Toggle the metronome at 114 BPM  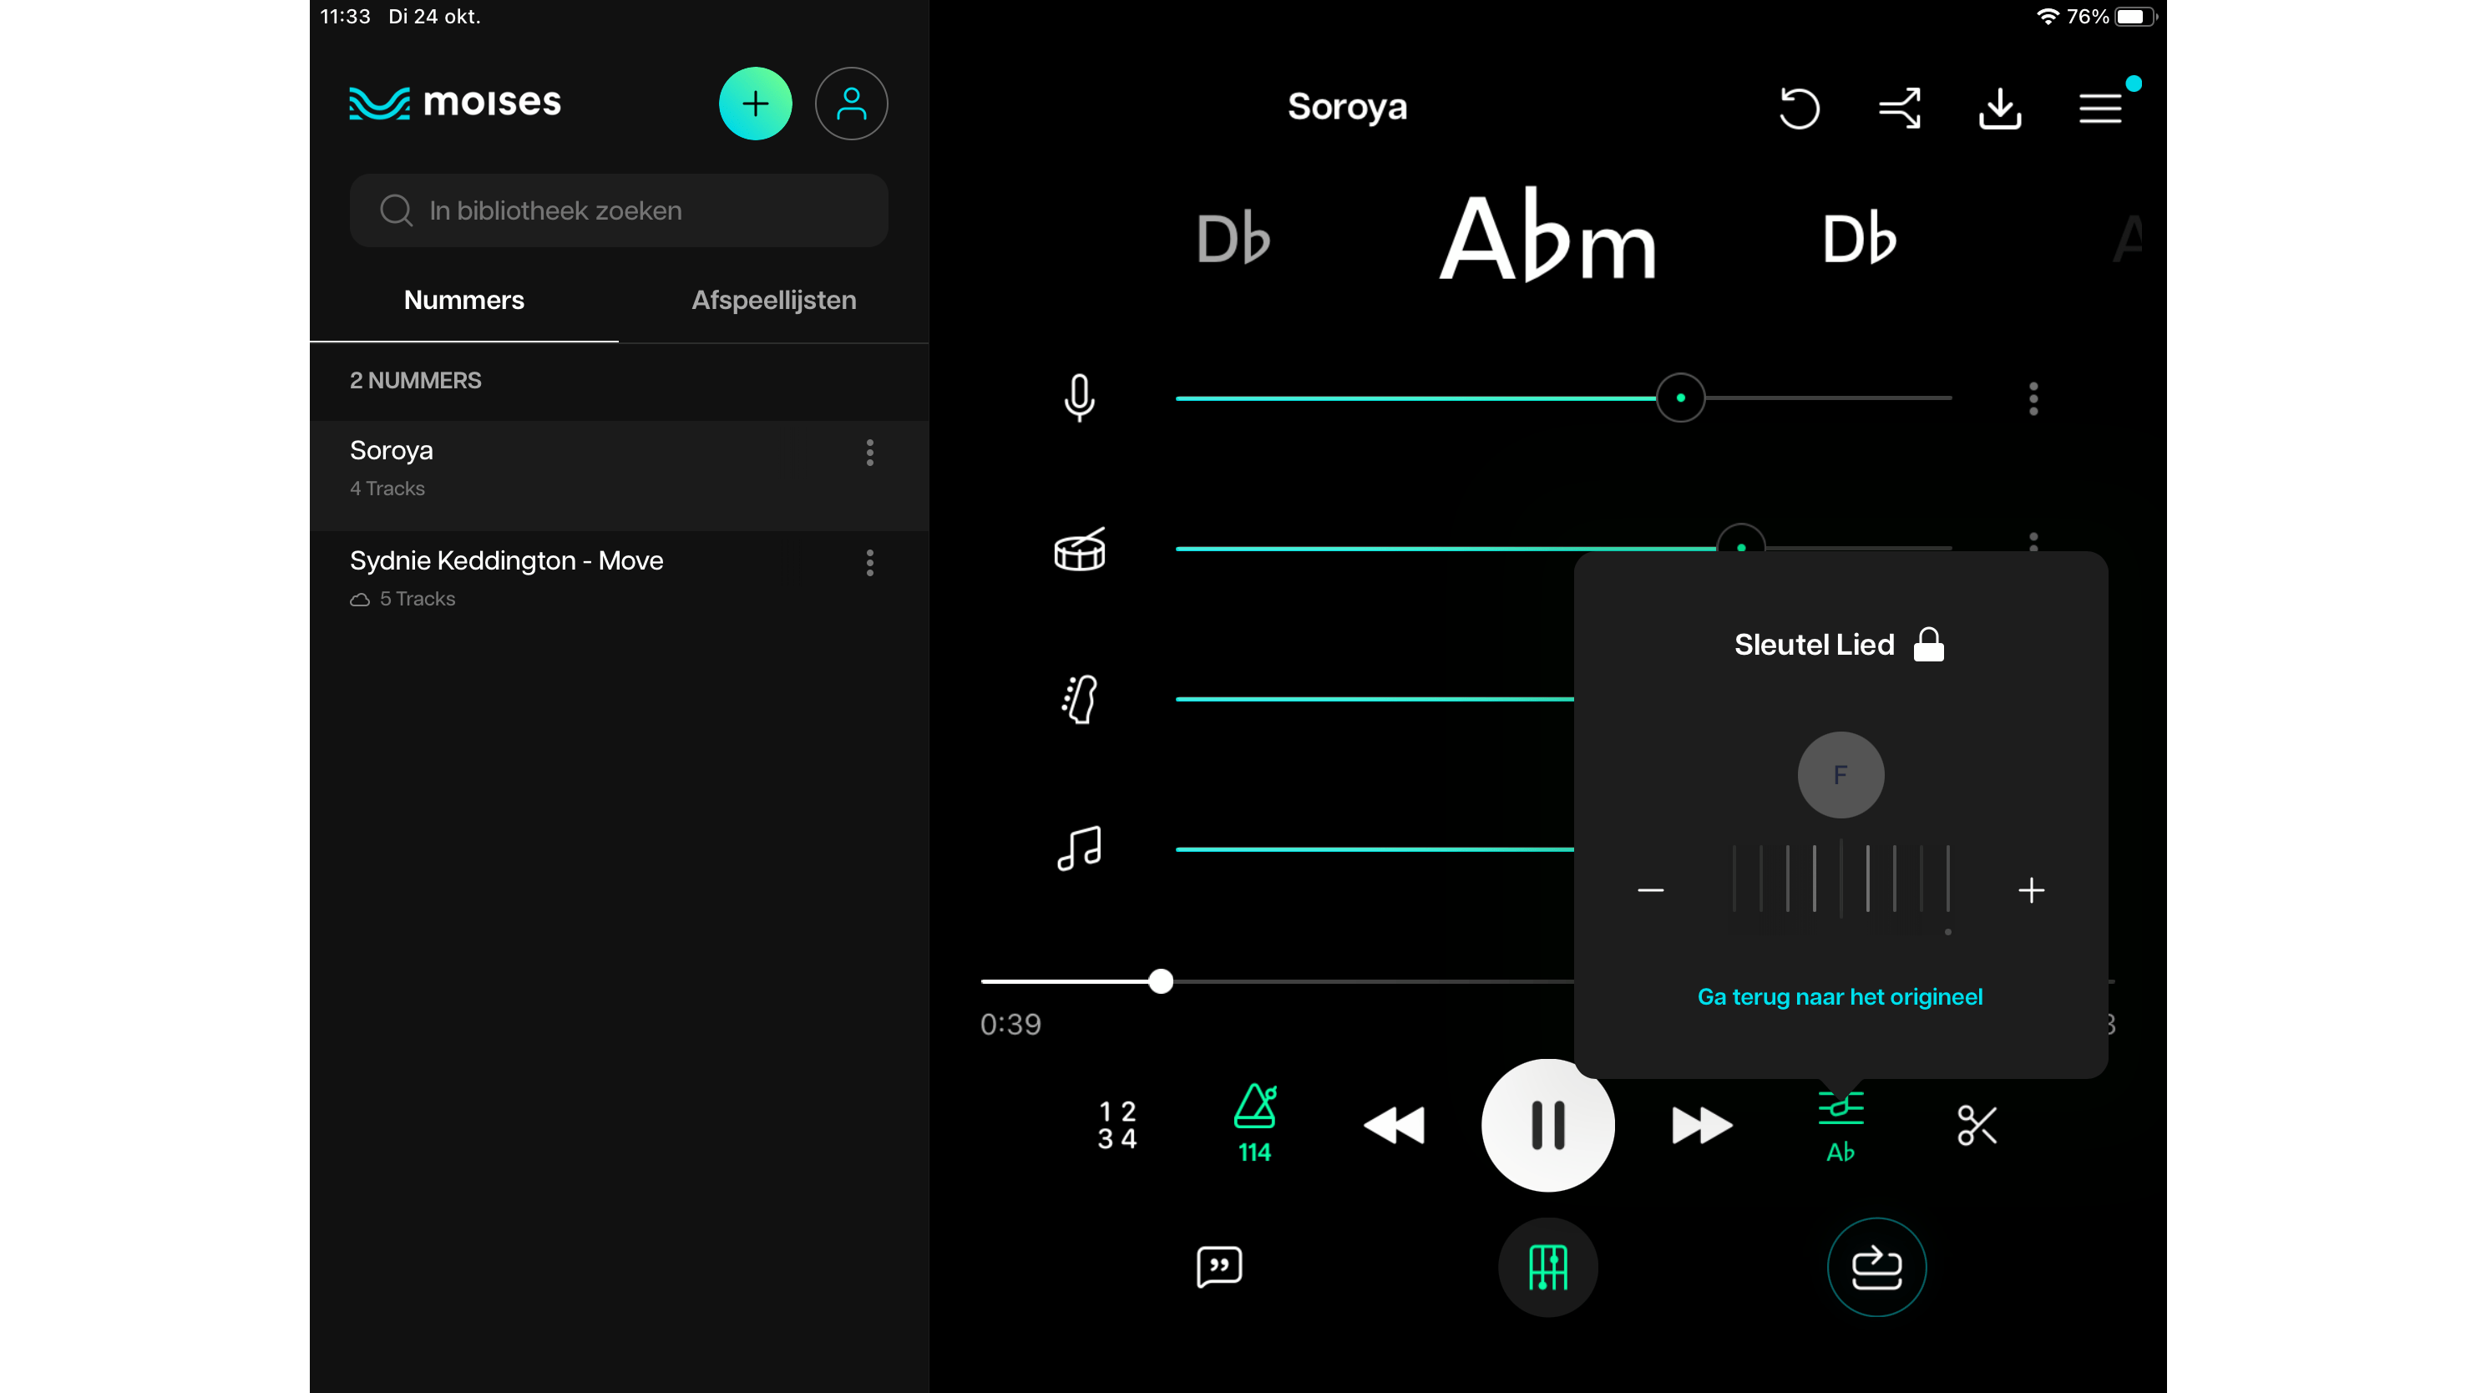pyautogui.click(x=1254, y=1123)
